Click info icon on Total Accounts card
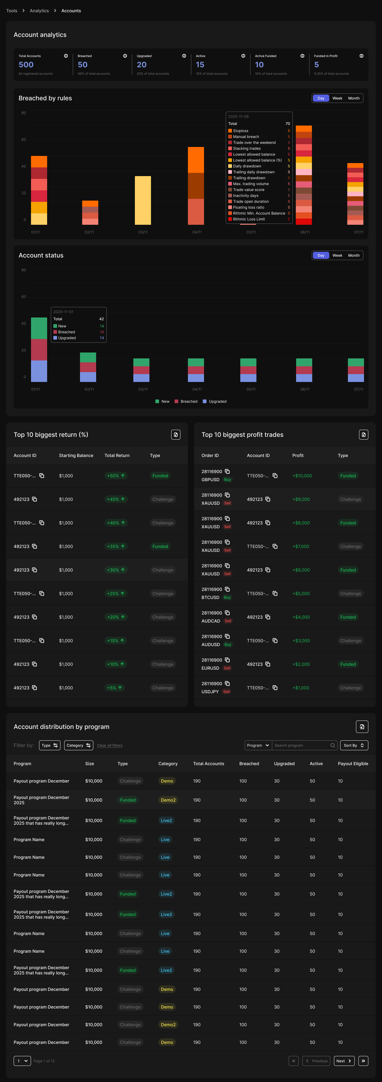382x1082 pixels. point(66,56)
